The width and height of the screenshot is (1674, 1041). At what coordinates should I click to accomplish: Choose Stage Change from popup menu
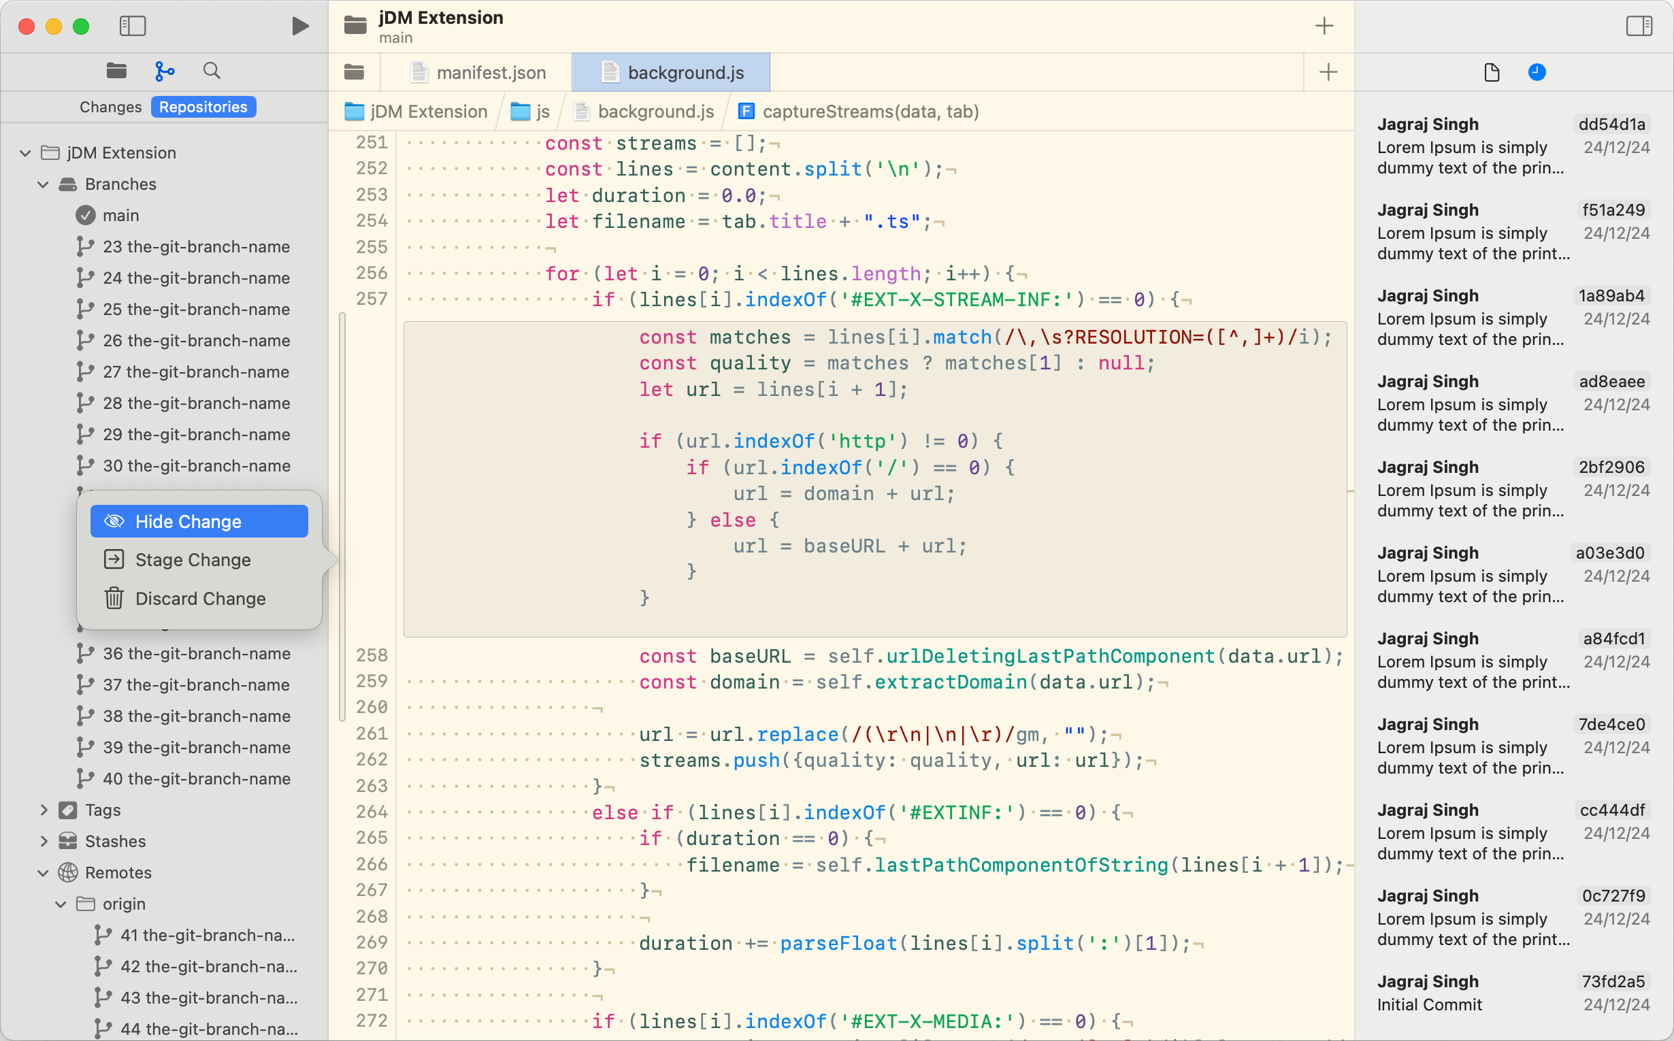point(193,560)
